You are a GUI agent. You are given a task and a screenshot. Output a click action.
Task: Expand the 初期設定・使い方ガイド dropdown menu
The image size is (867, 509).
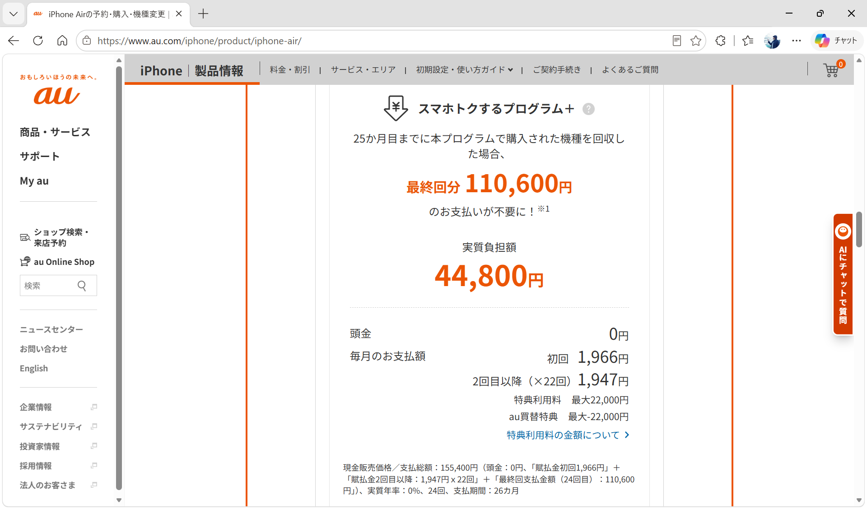465,69
